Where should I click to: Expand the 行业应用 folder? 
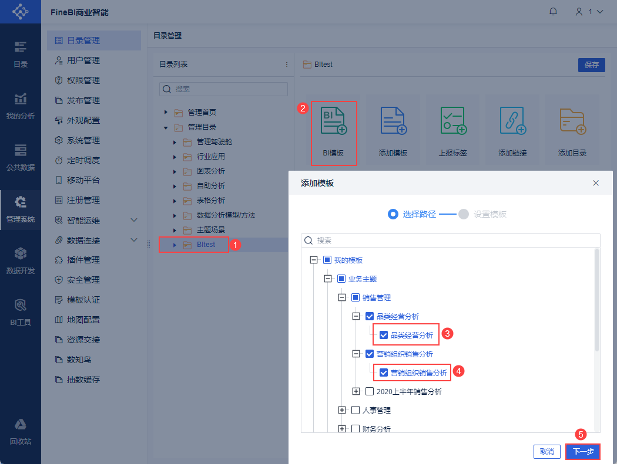click(x=175, y=157)
